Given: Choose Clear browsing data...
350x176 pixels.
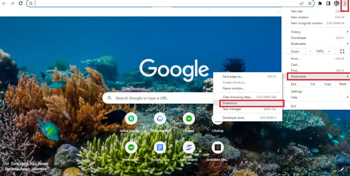Looking at the screenshot, I should coord(248,97).
